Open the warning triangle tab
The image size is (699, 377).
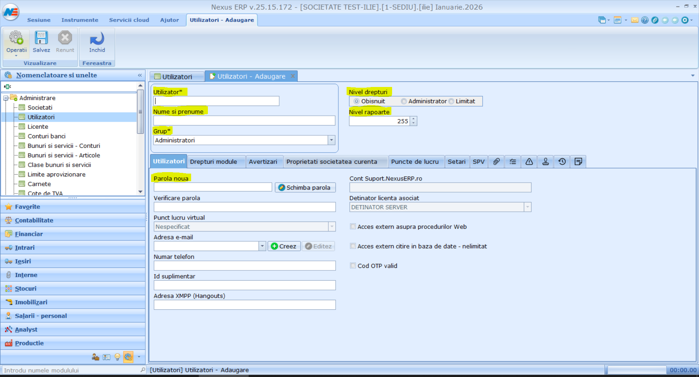click(529, 162)
